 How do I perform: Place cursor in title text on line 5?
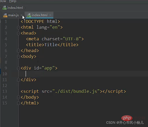[x=51, y=45]
